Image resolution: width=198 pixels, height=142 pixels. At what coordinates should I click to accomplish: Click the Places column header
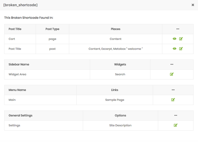pyautogui.click(x=115, y=29)
